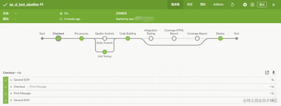The image size is (281, 106).
Task: Select the Code Building stage node
Action: (128, 38)
